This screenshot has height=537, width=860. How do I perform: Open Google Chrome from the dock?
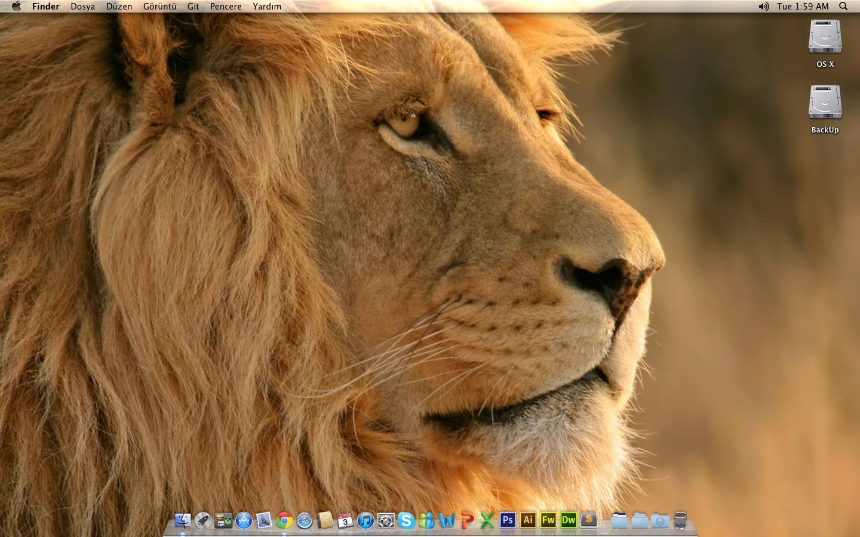click(x=284, y=521)
